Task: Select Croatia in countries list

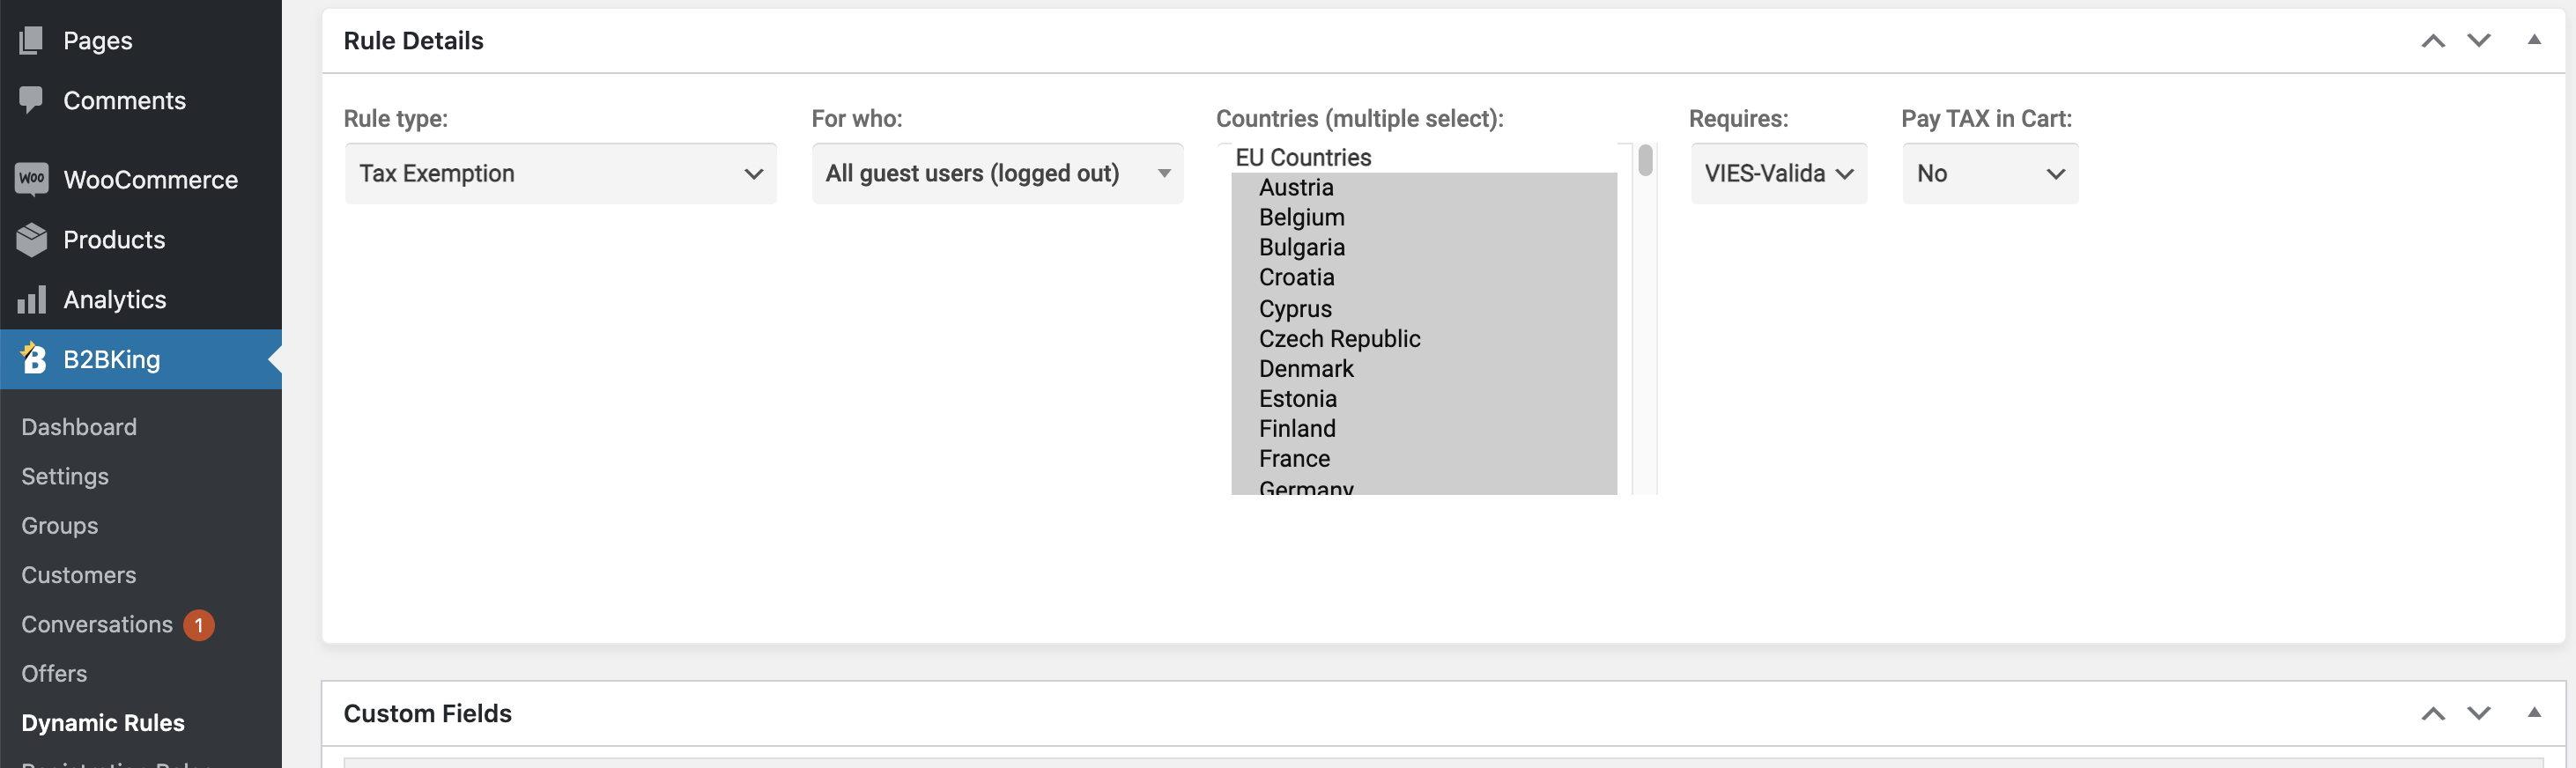Action: click(1423, 277)
